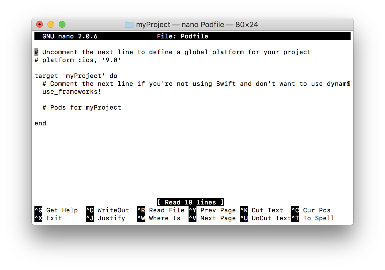The image size is (385, 270).
Task: Select the ^J Justify shortcut
Action: [x=106, y=218]
